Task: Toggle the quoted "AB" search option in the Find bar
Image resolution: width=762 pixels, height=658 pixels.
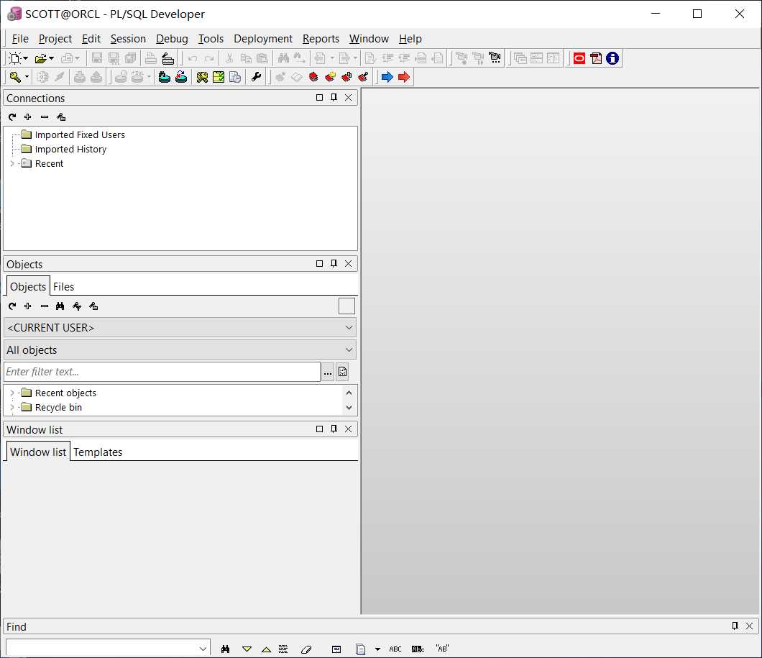Action: (442, 649)
